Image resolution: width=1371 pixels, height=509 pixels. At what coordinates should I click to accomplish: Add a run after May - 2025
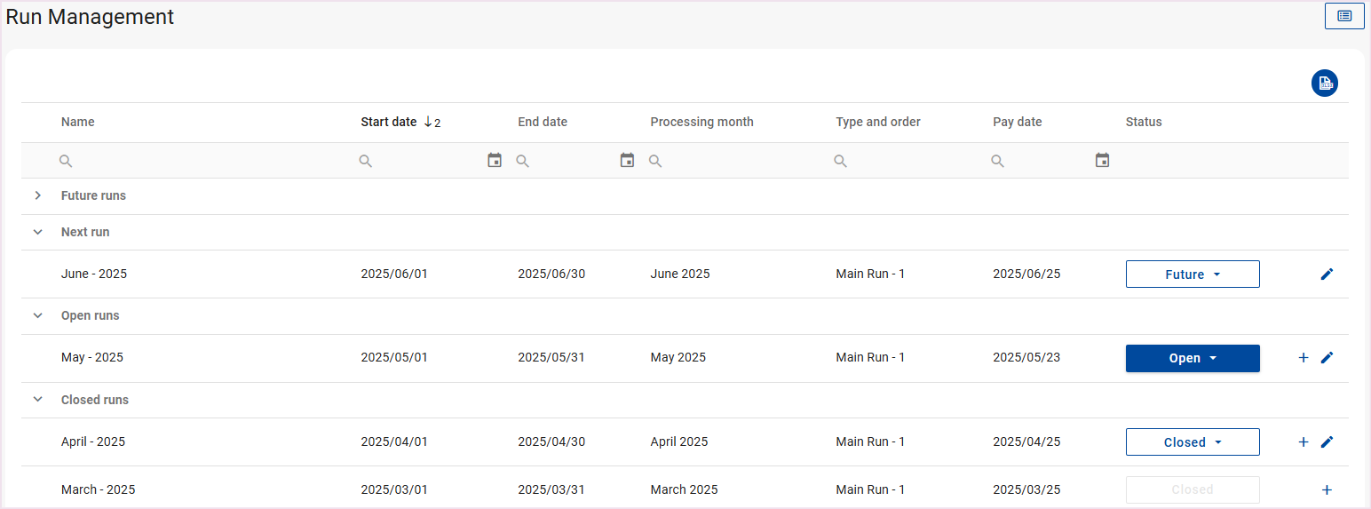point(1303,358)
